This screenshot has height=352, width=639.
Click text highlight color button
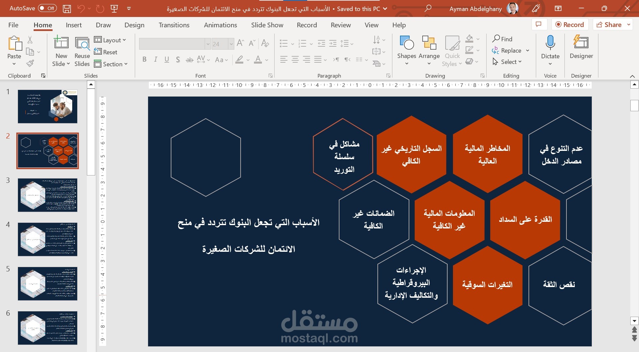239,60
